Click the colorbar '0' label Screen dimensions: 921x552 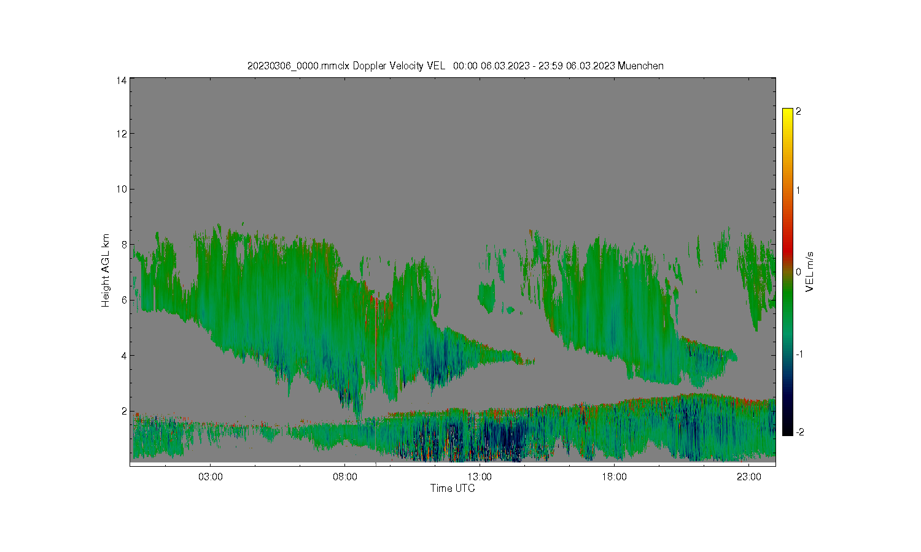coord(798,272)
